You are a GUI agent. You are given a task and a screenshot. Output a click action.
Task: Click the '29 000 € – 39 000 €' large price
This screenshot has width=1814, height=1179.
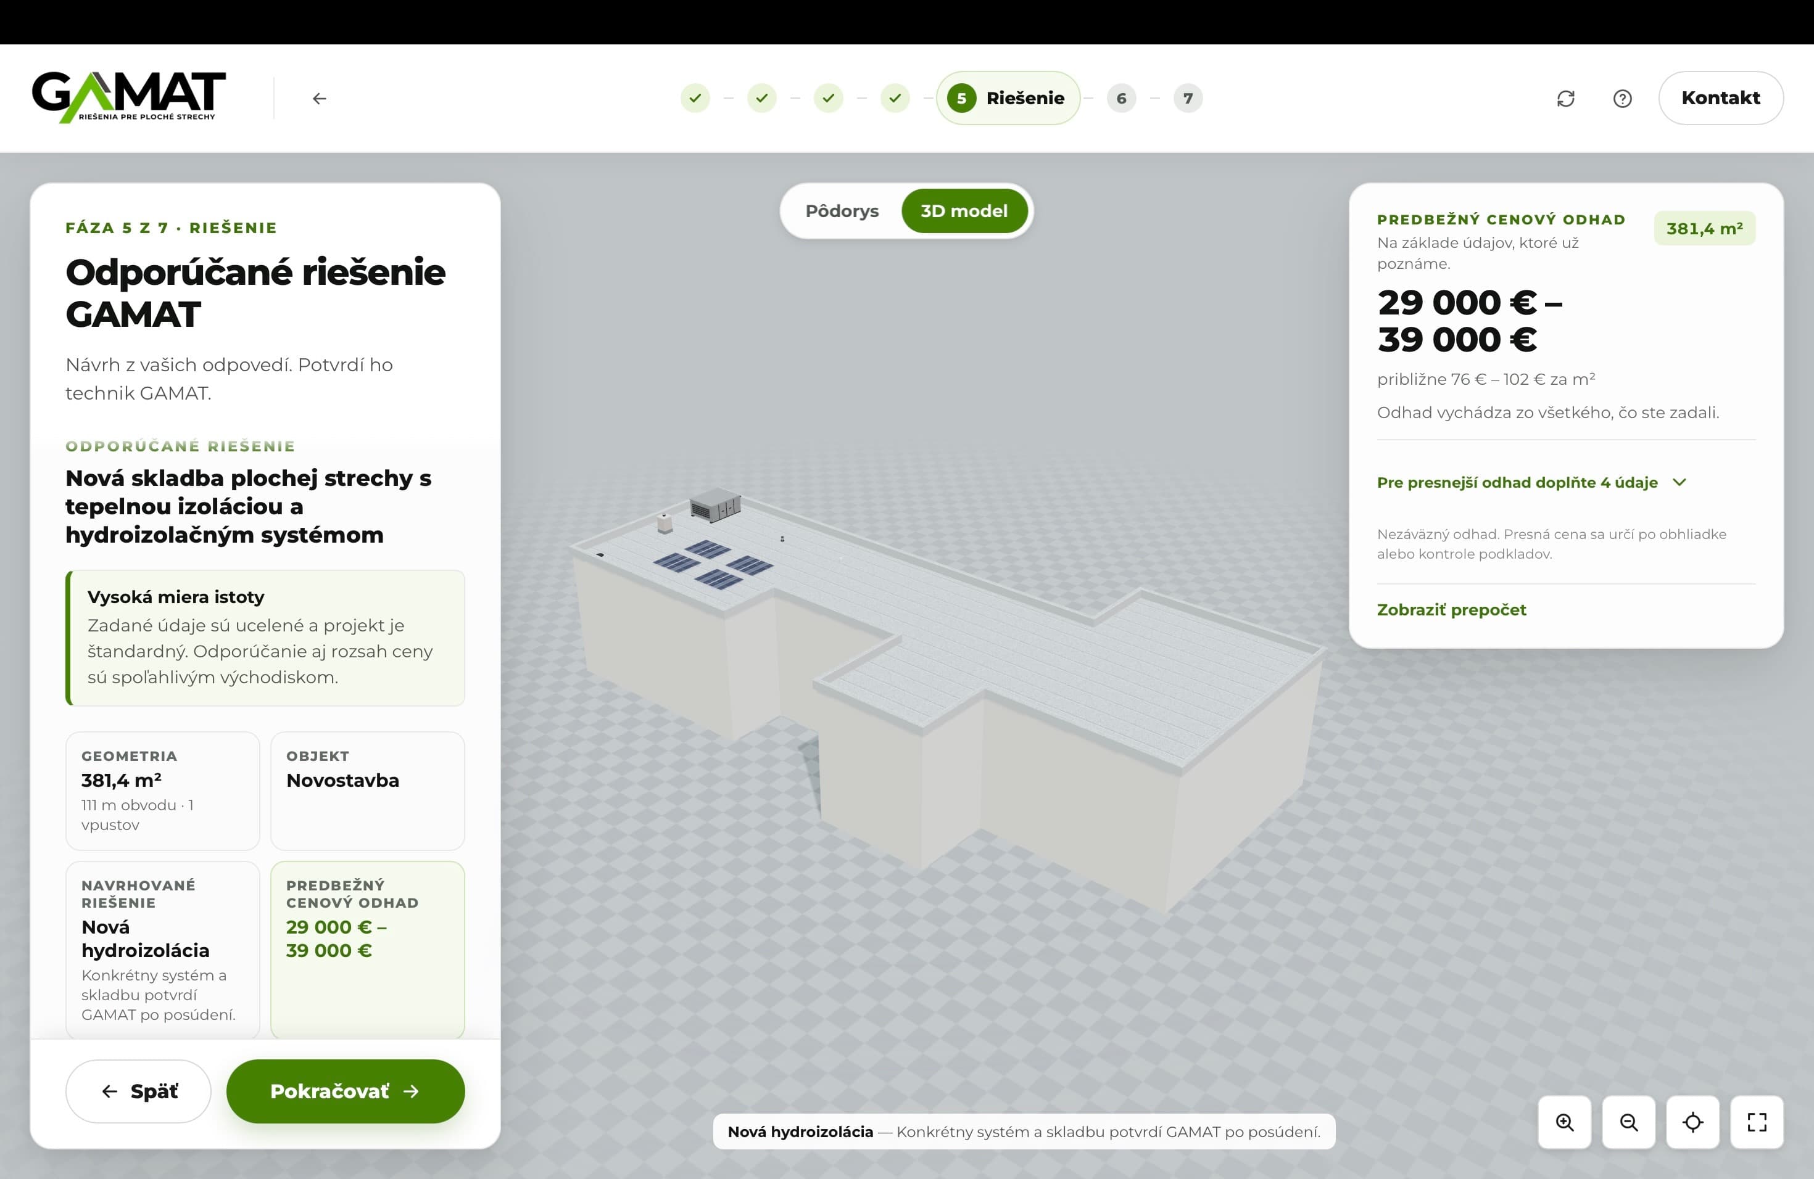tap(1470, 321)
